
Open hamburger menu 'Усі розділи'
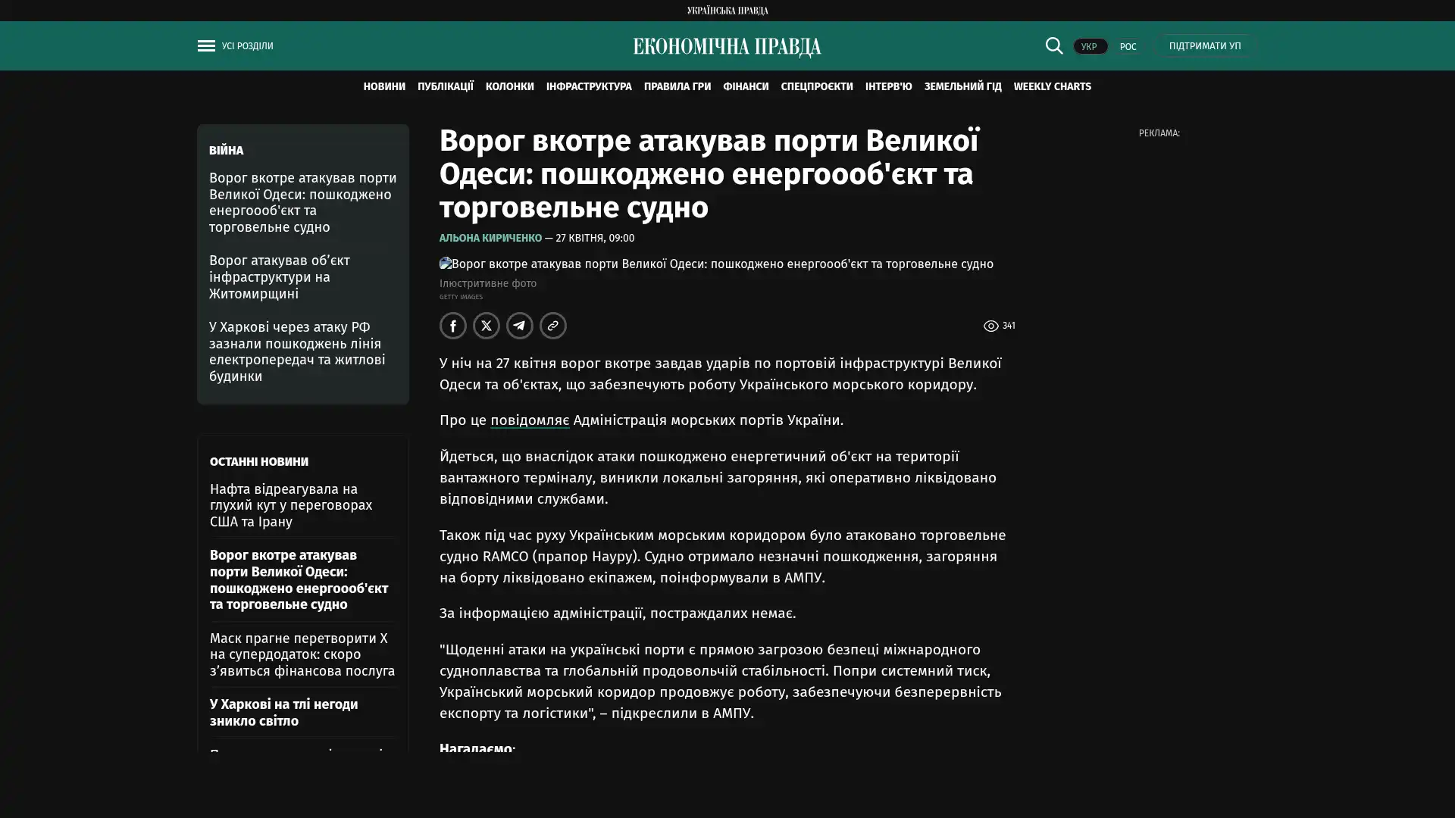pyautogui.click(x=235, y=46)
